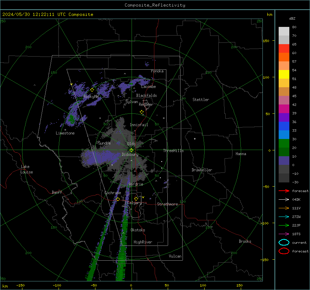Click the red forecast ellipse legend symbol

284,251
